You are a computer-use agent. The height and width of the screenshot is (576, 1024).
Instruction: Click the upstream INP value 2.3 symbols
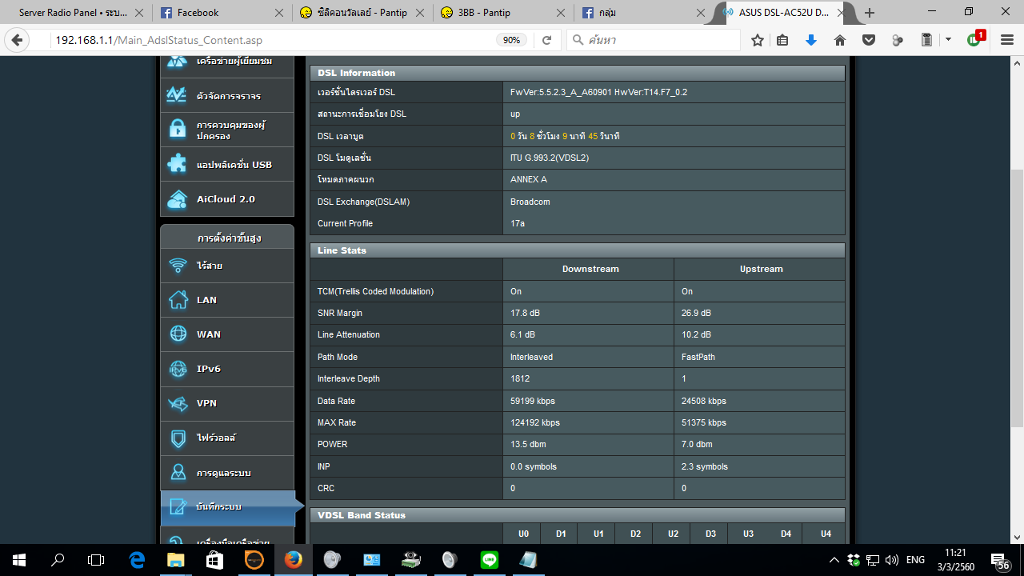[x=705, y=466]
